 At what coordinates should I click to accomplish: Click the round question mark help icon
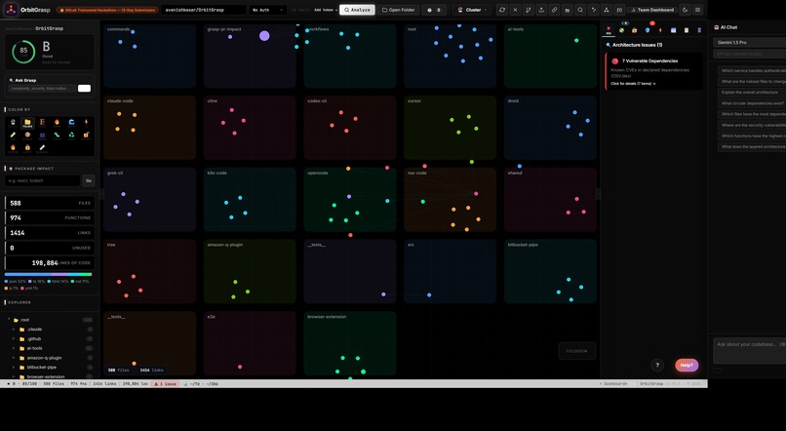(657, 366)
